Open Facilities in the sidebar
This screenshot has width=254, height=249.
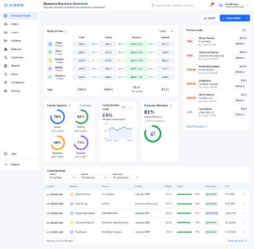tap(20, 41)
